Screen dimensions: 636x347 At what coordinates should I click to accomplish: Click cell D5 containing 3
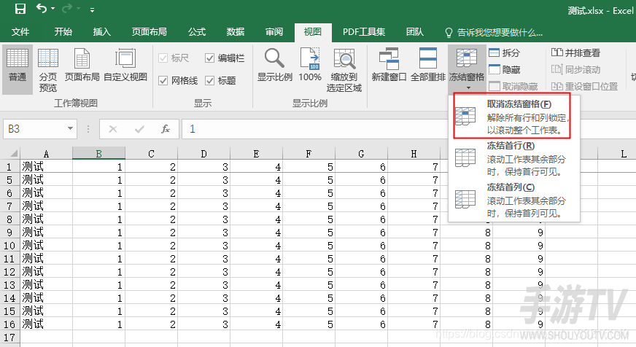click(204, 179)
